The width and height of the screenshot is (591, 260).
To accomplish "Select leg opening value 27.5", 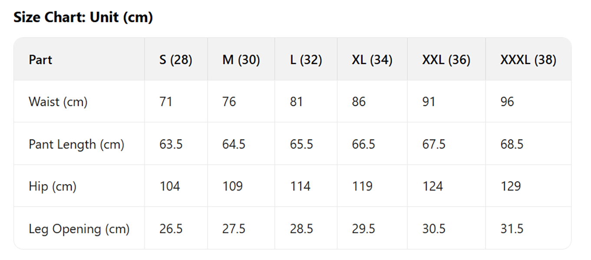I will pyautogui.click(x=234, y=229).
